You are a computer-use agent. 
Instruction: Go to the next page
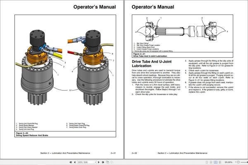99,162
